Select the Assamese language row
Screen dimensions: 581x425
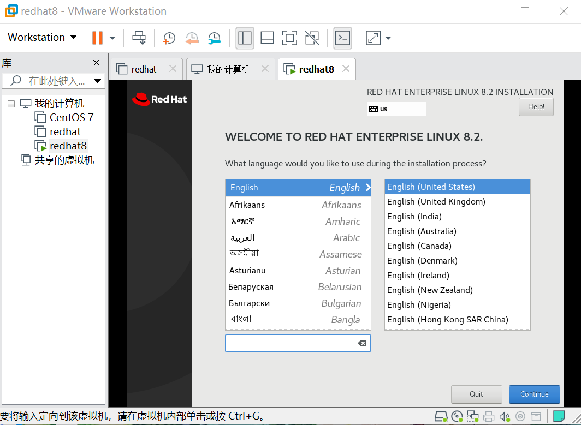pyautogui.click(x=298, y=254)
